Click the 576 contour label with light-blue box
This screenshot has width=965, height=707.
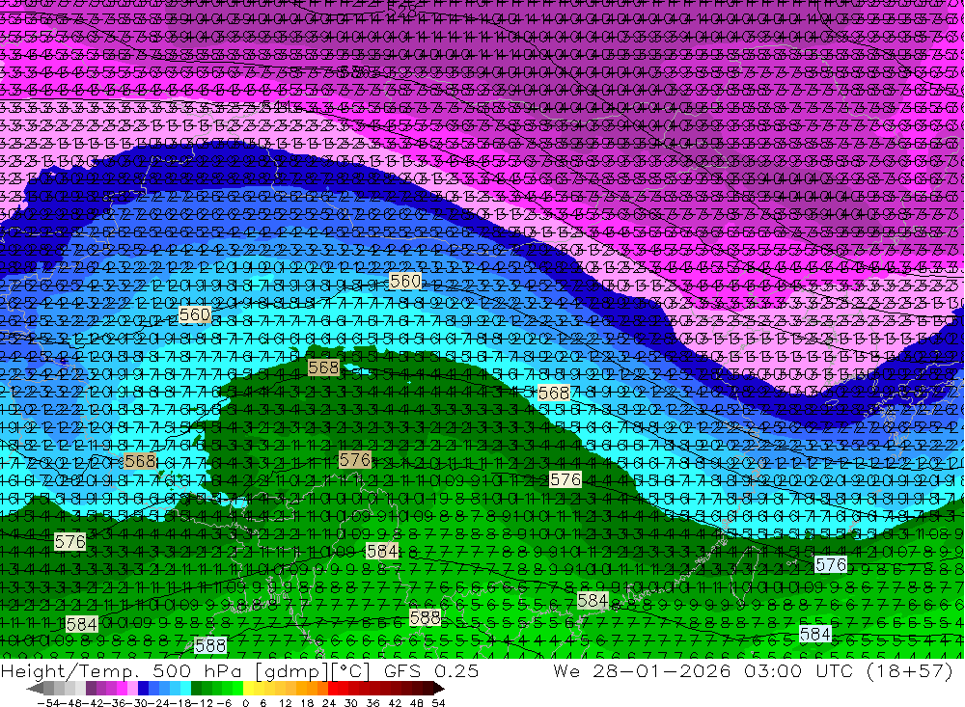(831, 564)
